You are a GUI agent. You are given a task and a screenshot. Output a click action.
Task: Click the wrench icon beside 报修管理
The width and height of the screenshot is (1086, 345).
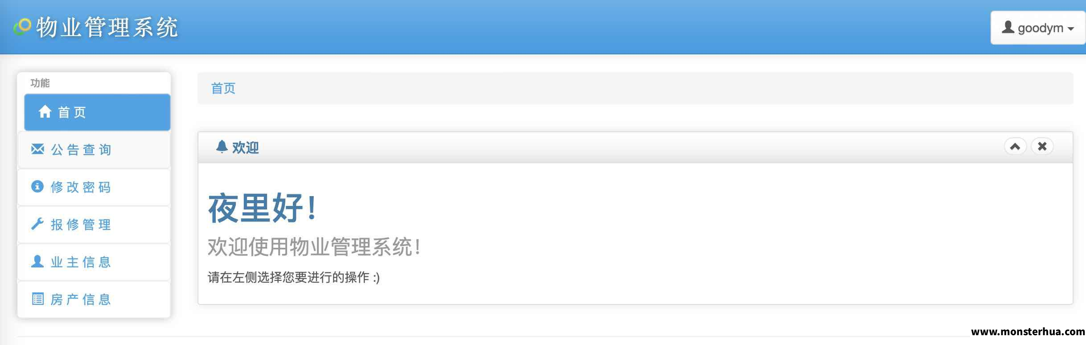pyautogui.click(x=37, y=224)
